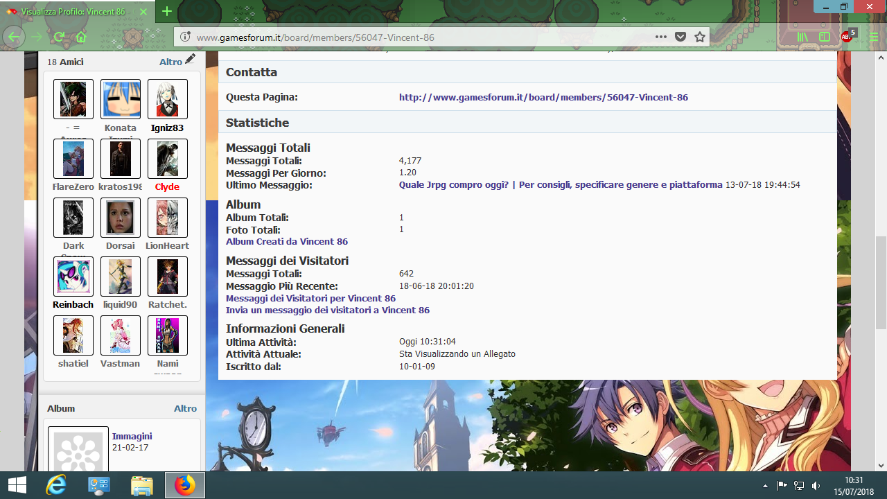The height and width of the screenshot is (499, 887).
Task: Open Konata friend avatar
Action: [x=121, y=99]
